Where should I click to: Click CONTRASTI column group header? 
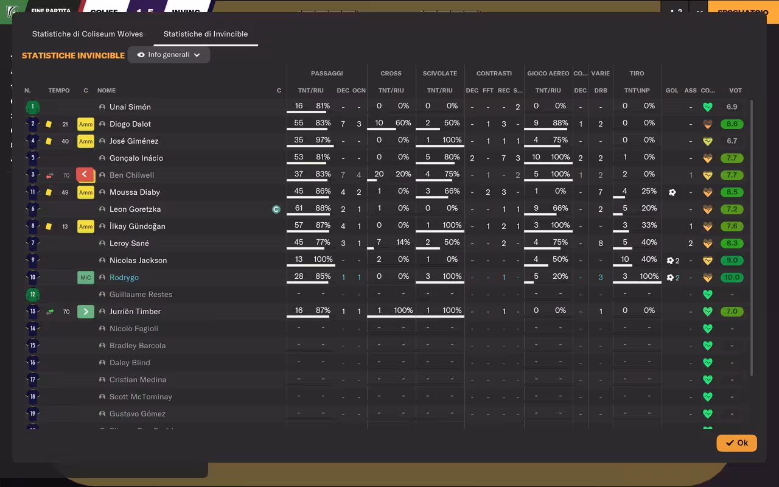coord(494,73)
